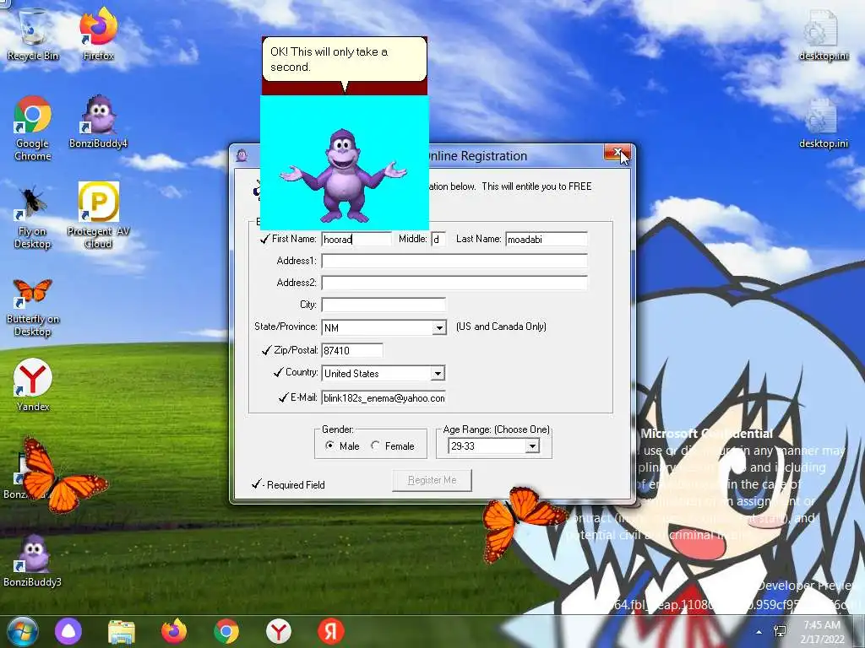Launch Chrome from the taskbar
865x648 pixels.
226,631
